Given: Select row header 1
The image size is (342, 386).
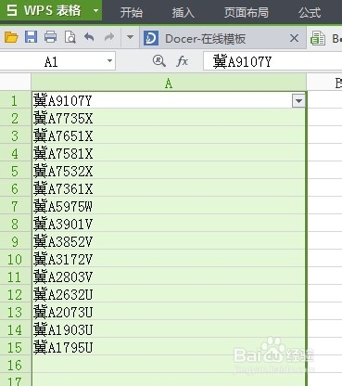Looking at the screenshot, I should click(x=16, y=100).
